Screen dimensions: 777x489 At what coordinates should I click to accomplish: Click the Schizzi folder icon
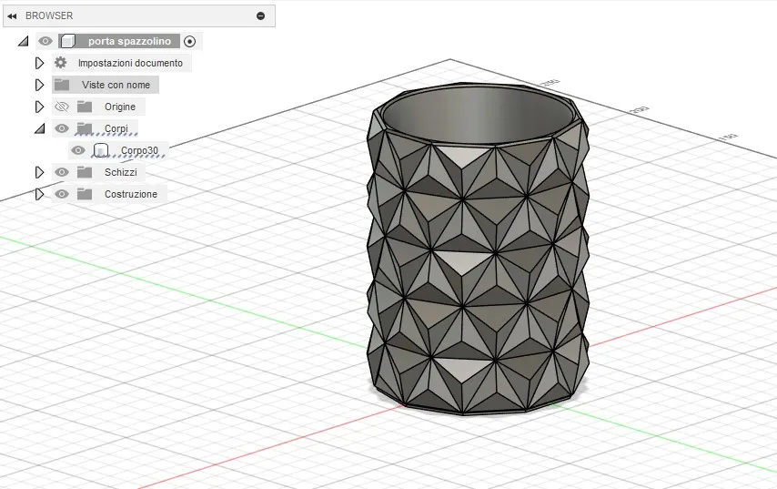click(x=85, y=172)
